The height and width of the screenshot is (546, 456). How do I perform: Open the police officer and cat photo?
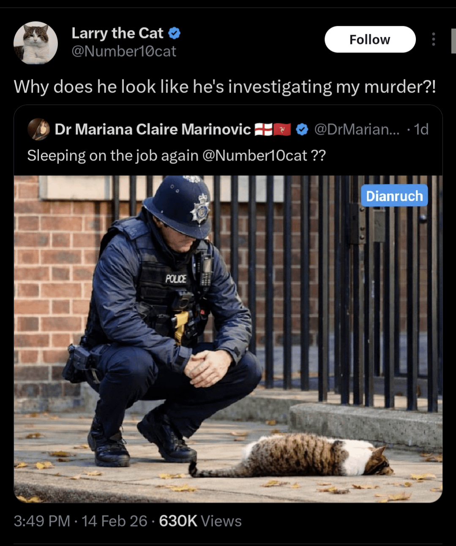(x=228, y=339)
